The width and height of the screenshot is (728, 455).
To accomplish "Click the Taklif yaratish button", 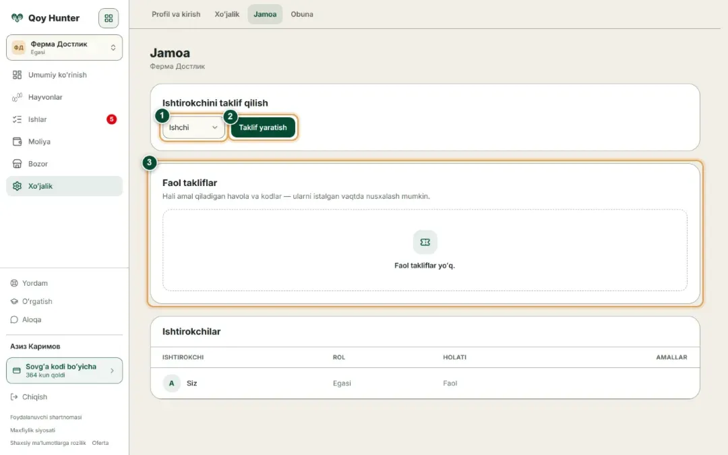I will (263, 127).
